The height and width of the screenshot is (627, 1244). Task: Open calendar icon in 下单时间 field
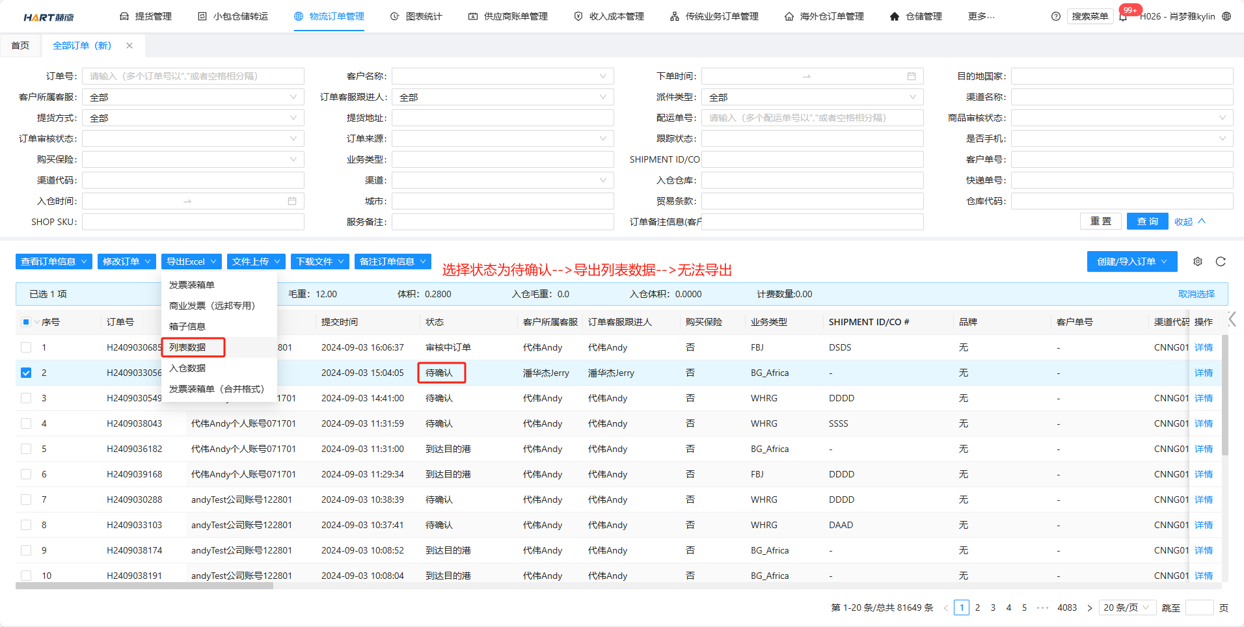pos(912,76)
